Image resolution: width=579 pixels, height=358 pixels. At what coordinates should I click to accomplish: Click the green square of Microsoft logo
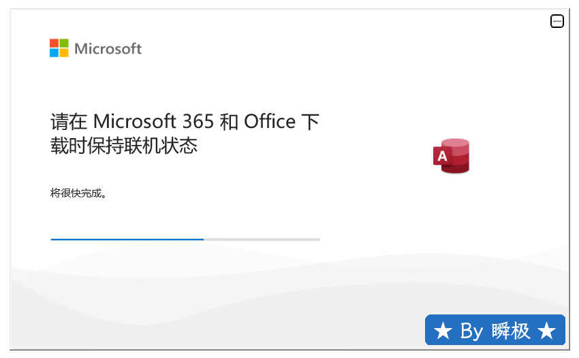(x=64, y=43)
